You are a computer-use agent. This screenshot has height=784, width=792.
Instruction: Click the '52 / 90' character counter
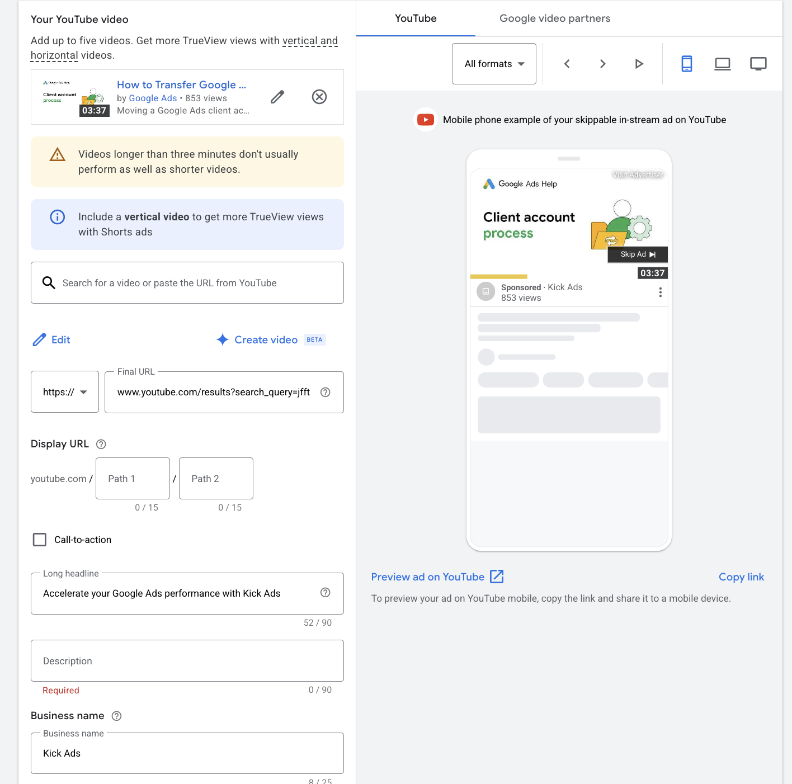[318, 623]
